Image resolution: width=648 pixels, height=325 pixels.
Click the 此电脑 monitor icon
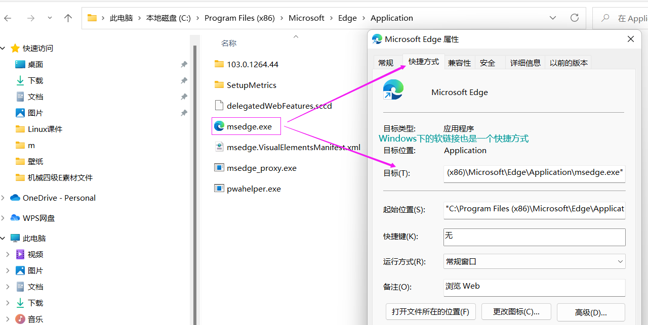pos(15,238)
